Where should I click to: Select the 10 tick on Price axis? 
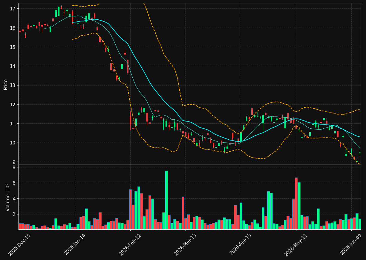tap(13, 143)
